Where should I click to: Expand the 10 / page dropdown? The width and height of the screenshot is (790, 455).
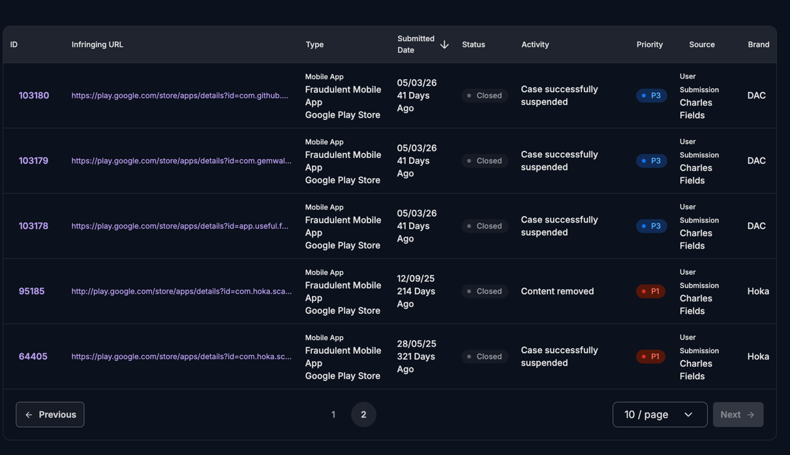[659, 415]
